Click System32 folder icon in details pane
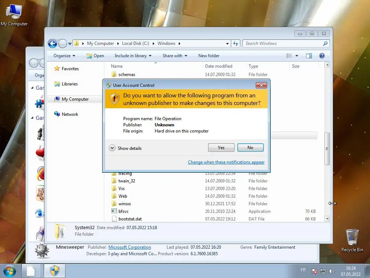Viewport: 370px width, 278px height. click(60, 231)
